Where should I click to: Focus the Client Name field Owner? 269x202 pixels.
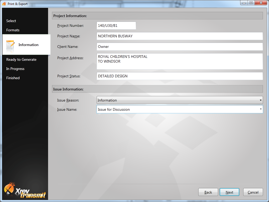180,47
